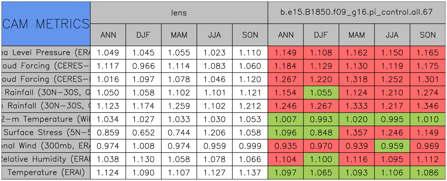Select the SON header under the pi_control group
The image size is (447, 181).
(x=428, y=35)
